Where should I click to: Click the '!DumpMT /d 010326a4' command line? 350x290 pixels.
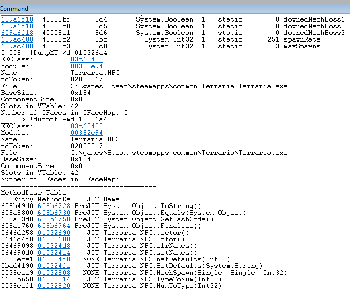54,53
